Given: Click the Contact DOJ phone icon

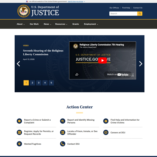Looking at the screenshot, I should [63, 144].
